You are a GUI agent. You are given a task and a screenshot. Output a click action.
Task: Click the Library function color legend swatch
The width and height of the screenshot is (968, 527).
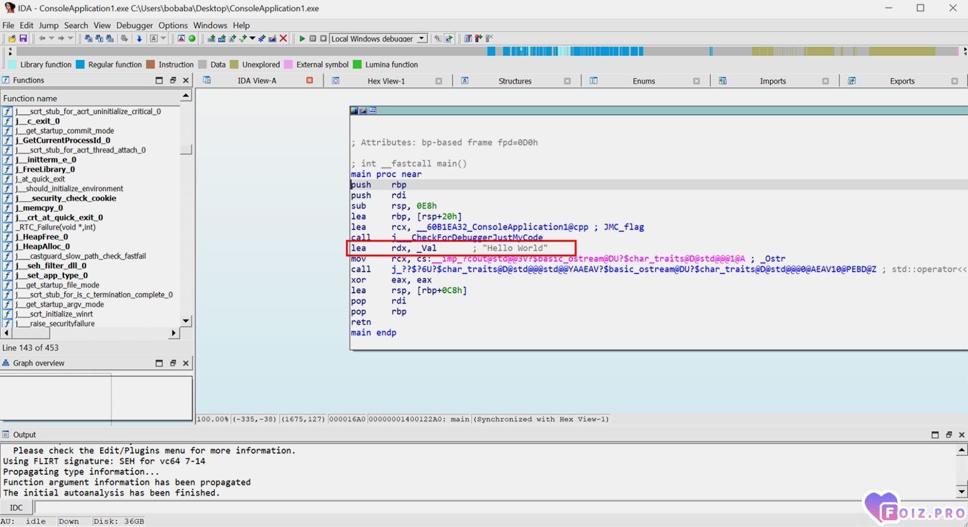(x=12, y=64)
